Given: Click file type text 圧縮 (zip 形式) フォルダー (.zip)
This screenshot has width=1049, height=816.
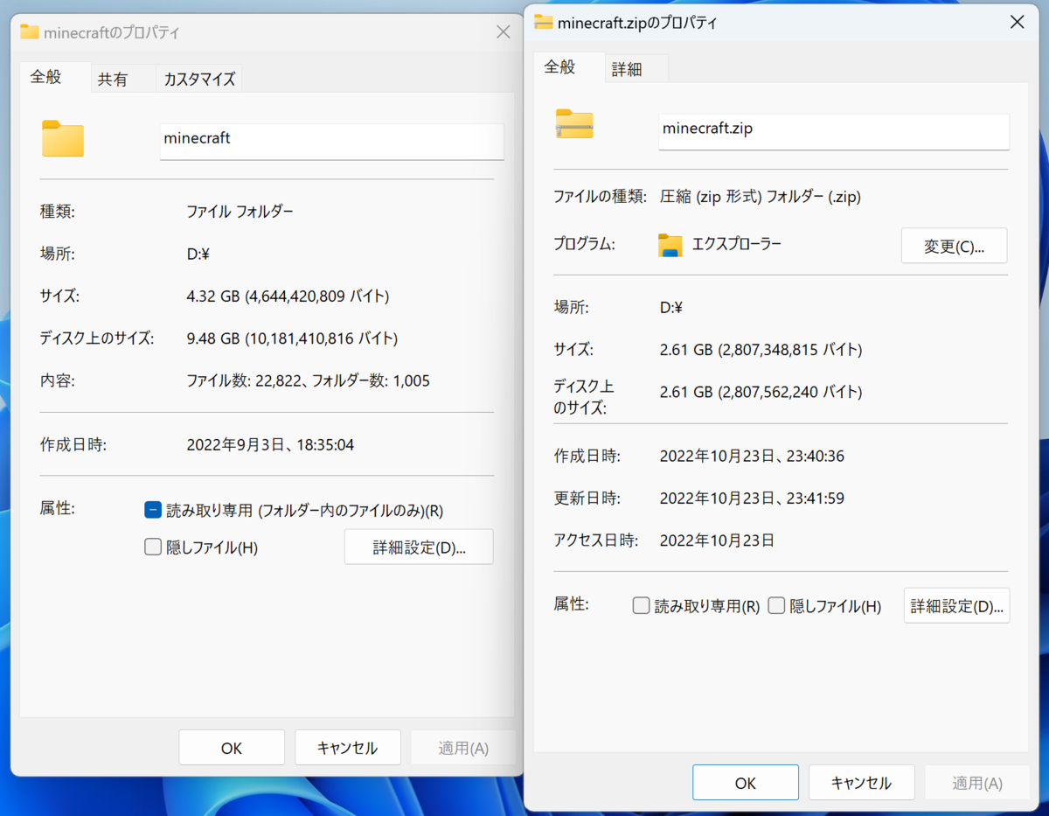Looking at the screenshot, I should pyautogui.click(x=760, y=197).
